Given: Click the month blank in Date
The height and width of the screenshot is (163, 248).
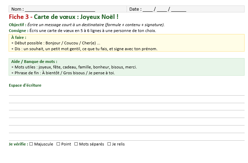Looking at the screenshot, I should tap(162, 9).
